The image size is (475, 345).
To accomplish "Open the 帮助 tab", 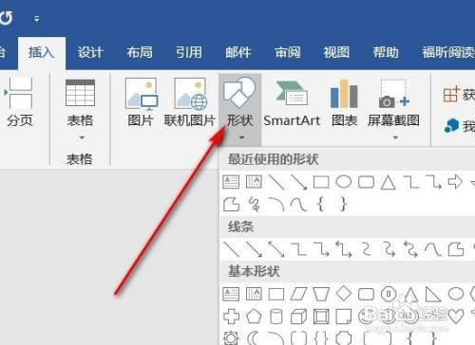I will (x=386, y=52).
